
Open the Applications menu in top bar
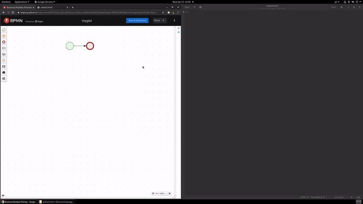click(22, 2)
